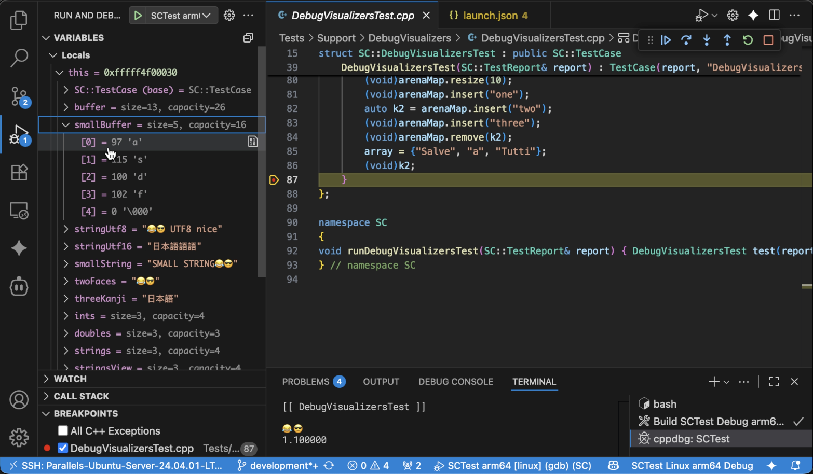Collapse the smallBuffer variable

click(66, 124)
